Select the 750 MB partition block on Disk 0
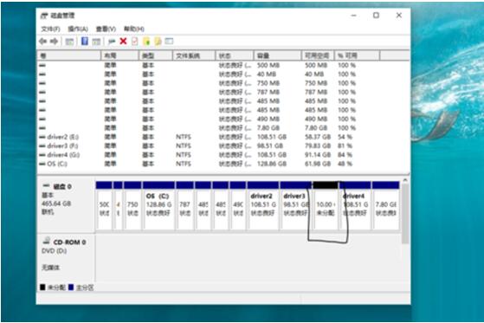The width and height of the screenshot is (484, 323). click(132, 205)
